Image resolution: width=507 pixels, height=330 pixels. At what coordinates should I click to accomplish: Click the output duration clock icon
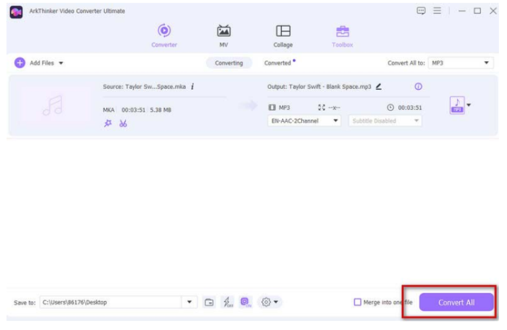coord(391,108)
